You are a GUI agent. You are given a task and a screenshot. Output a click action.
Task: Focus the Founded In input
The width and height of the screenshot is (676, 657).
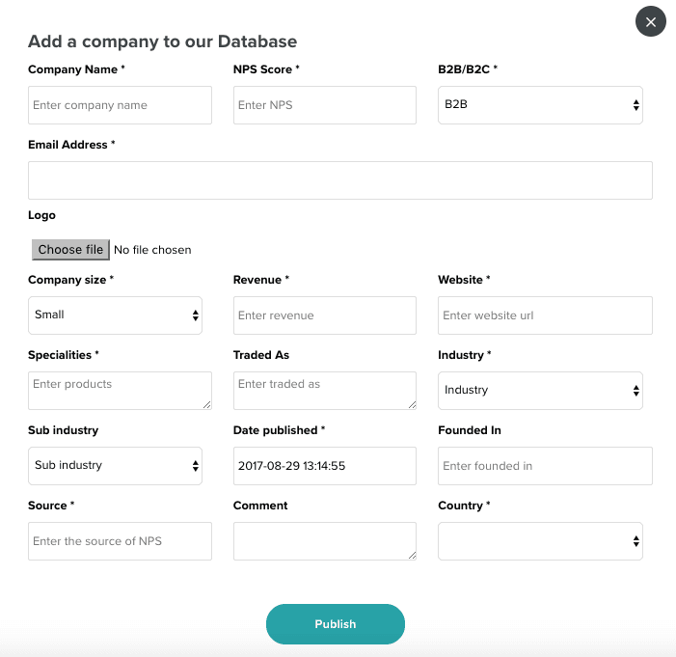point(545,466)
